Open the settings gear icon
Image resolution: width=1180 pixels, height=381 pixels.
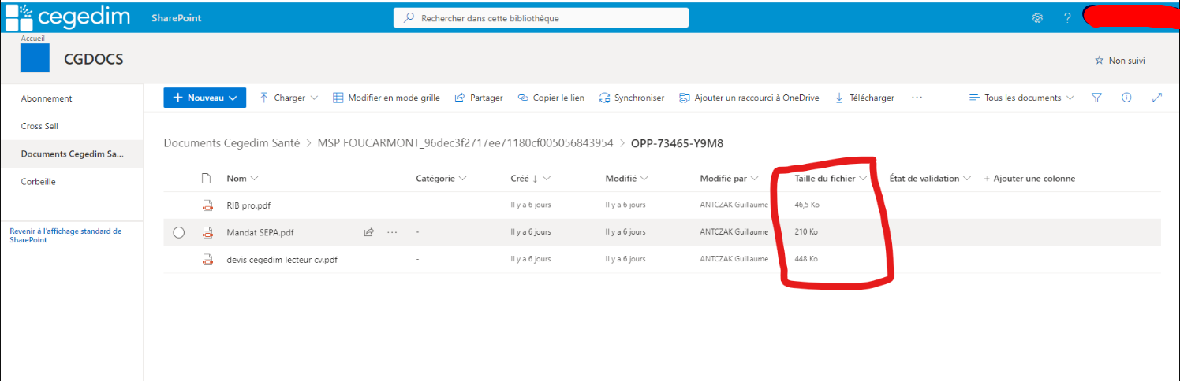coord(1038,18)
